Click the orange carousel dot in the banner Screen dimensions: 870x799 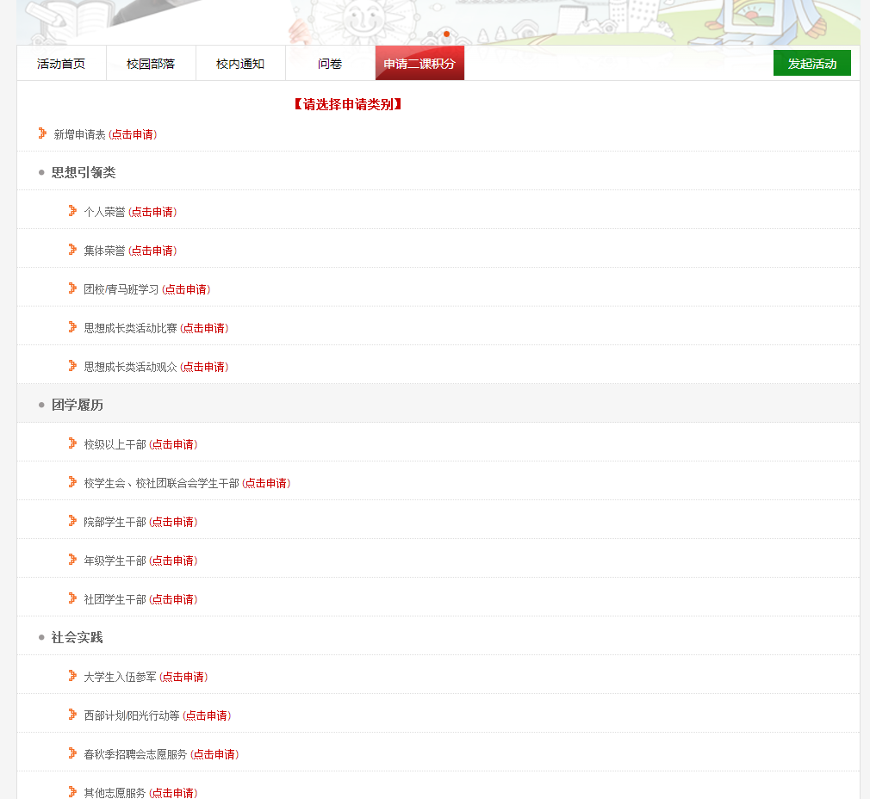pos(447,34)
